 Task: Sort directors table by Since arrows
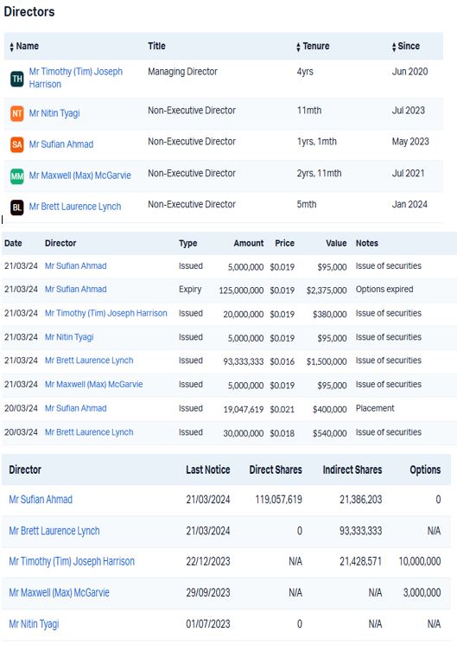(x=394, y=47)
